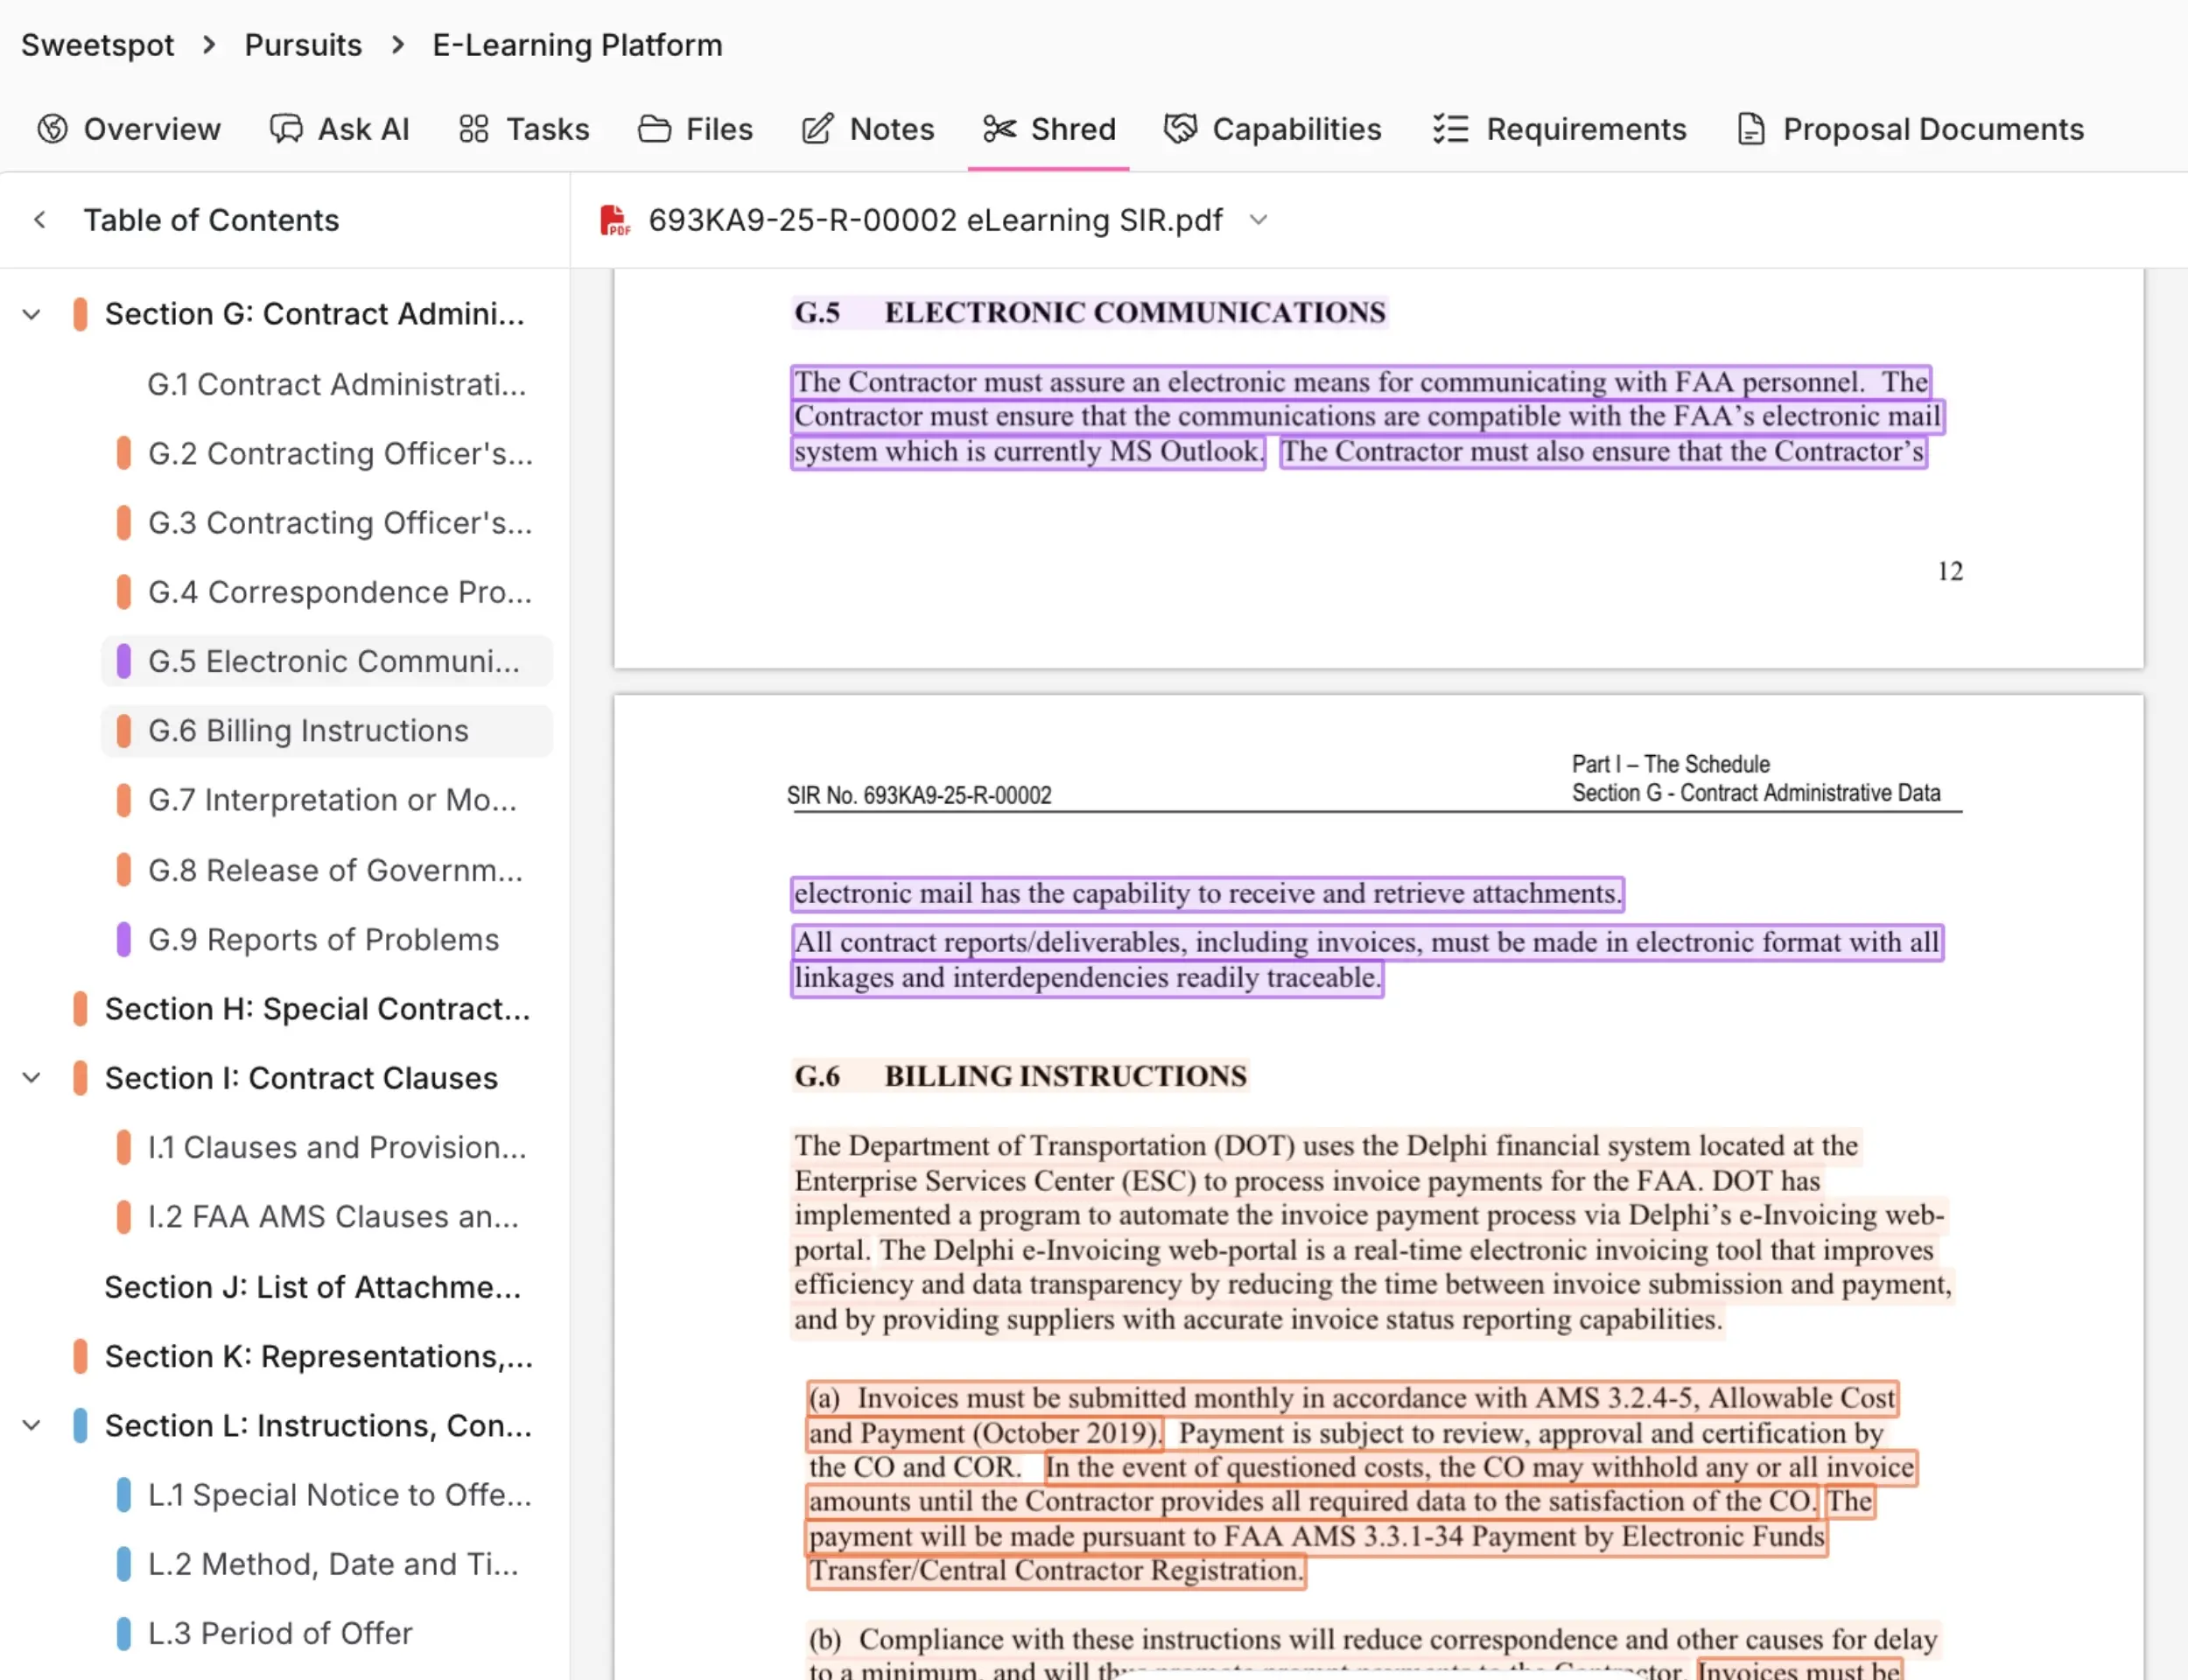This screenshot has width=2188, height=1680.
Task: Select 693KA9-25-R-00002 eLearning SIR.pdf file name
Action: point(935,220)
